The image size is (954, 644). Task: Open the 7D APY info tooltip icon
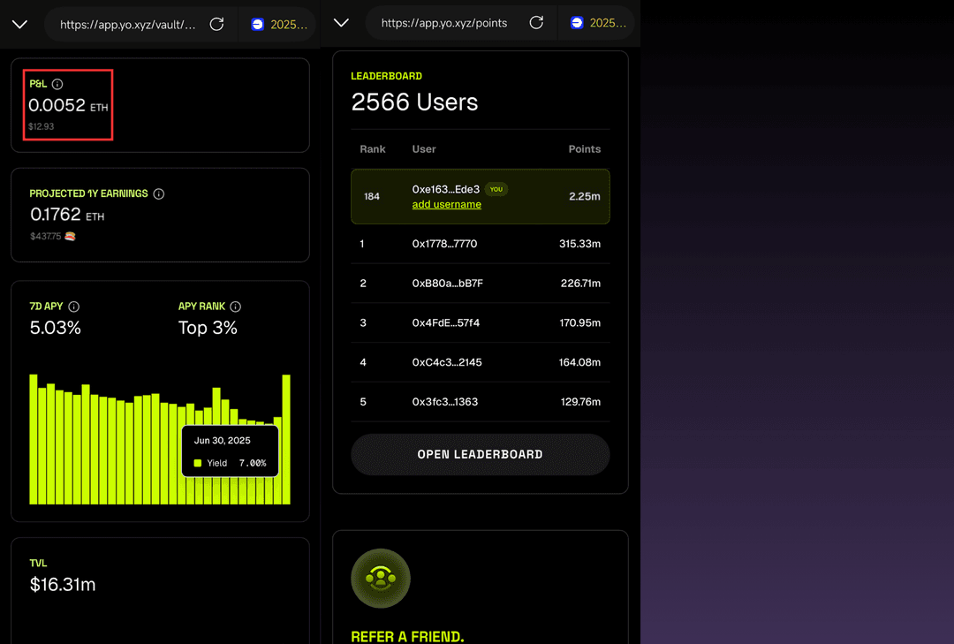tap(74, 307)
